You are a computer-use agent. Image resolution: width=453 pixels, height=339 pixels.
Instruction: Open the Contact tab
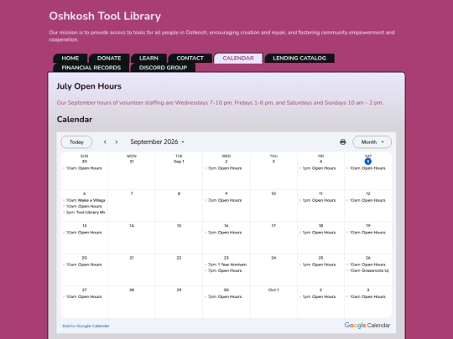pos(190,58)
